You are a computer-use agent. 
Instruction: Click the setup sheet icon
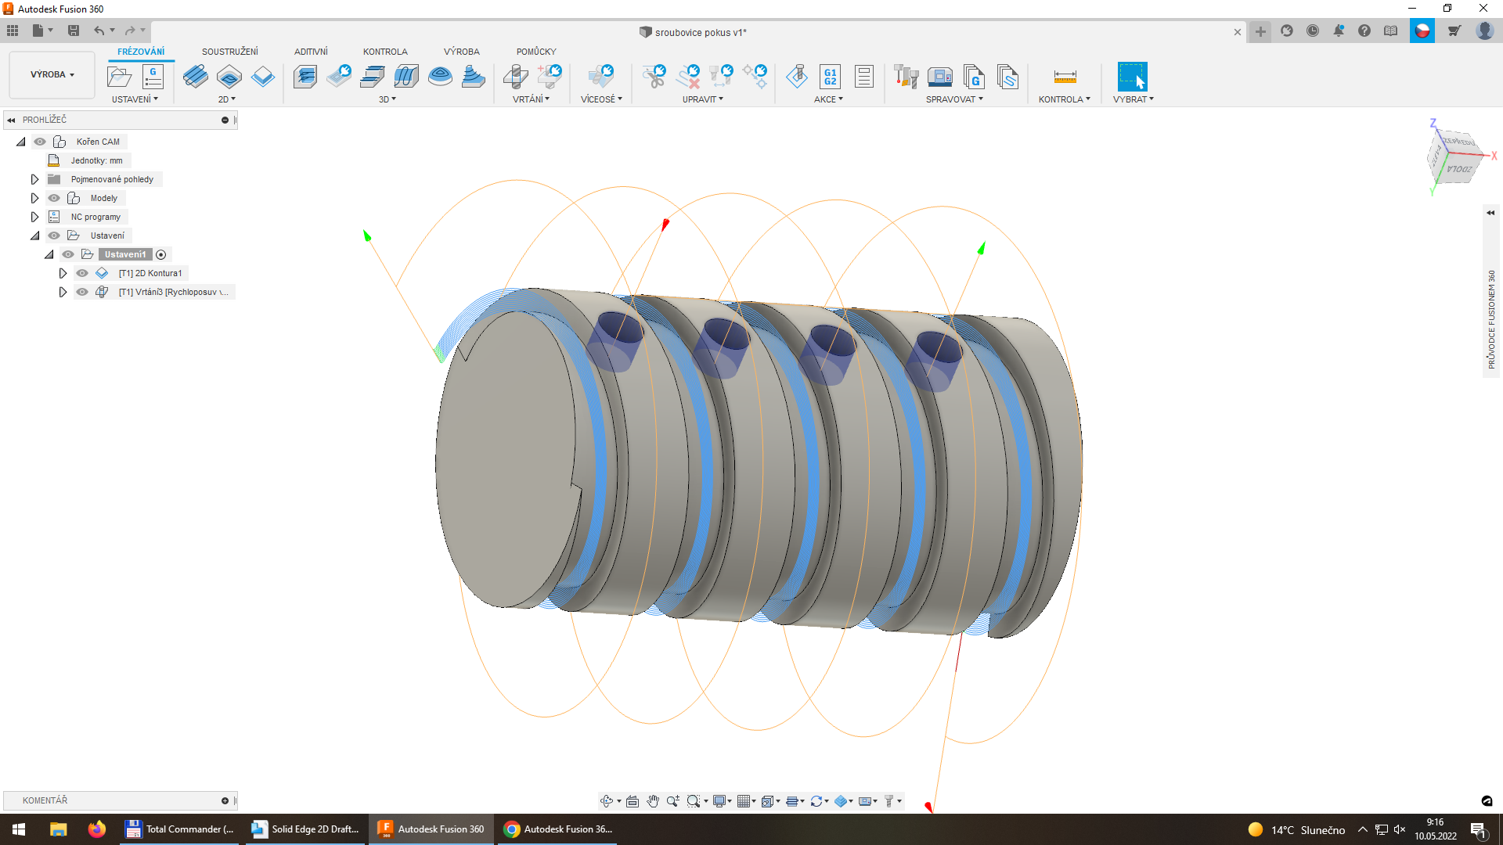(863, 77)
